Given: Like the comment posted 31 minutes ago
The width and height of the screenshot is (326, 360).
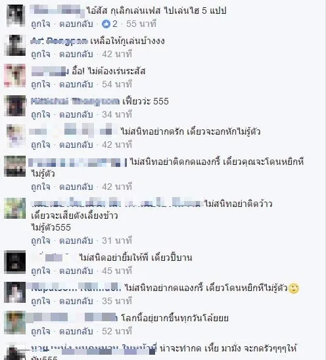Looking at the screenshot, I should (x=41, y=240).
